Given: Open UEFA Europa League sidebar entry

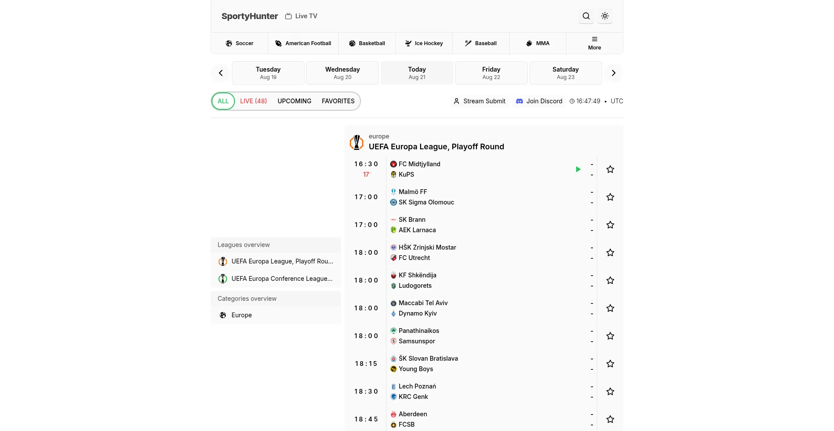Looking at the screenshot, I should click(276, 261).
